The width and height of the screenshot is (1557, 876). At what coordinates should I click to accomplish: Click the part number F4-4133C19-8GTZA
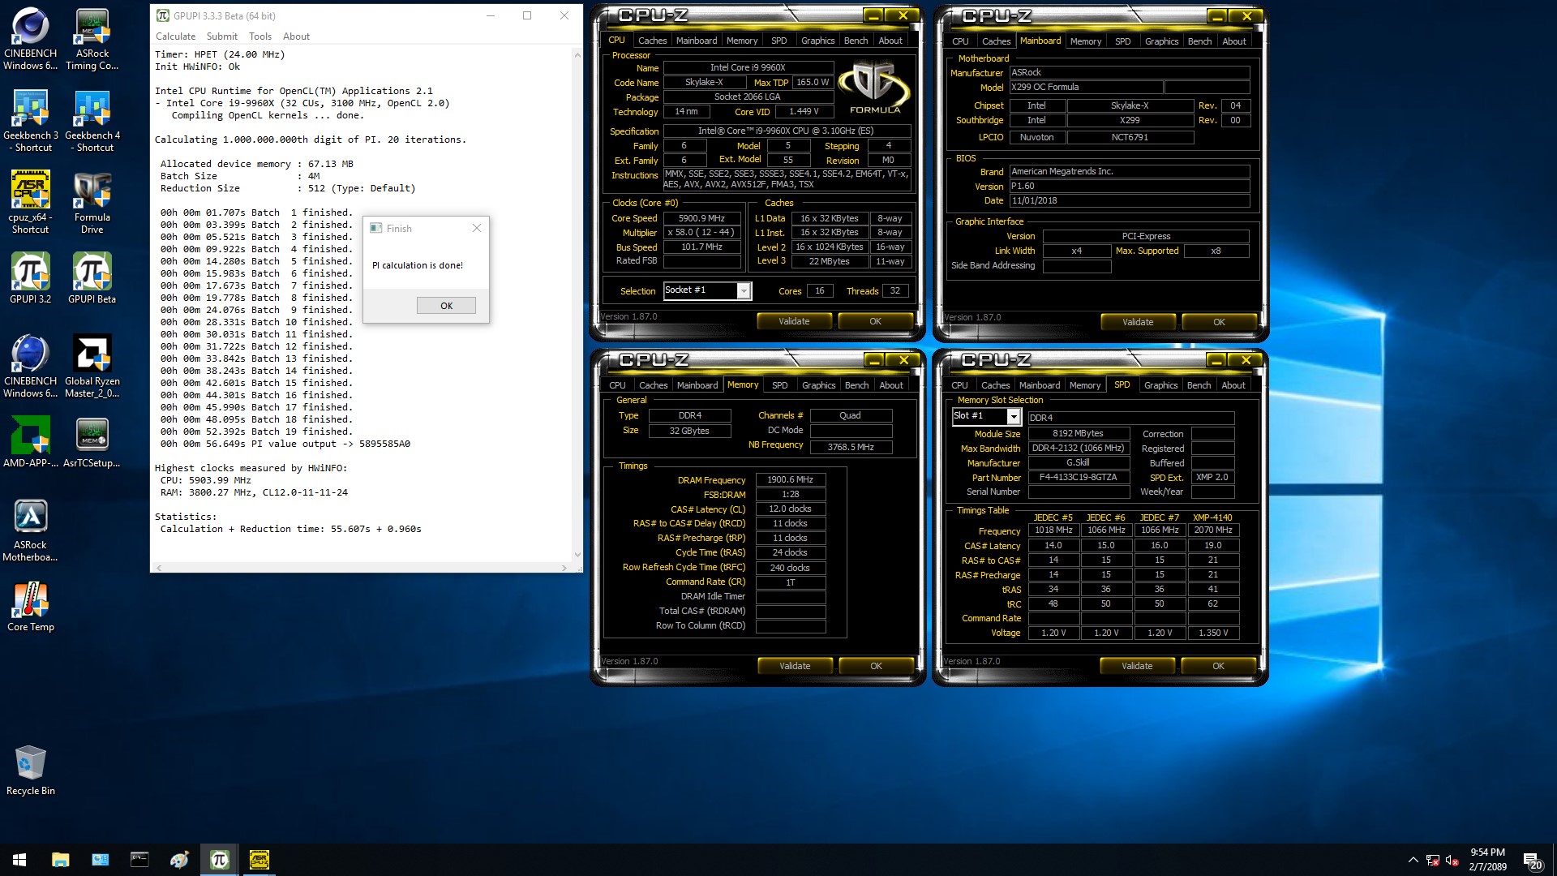[1079, 478]
